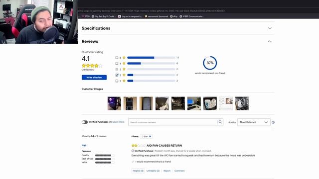Click the review's two-star rating icons

pos(139,146)
